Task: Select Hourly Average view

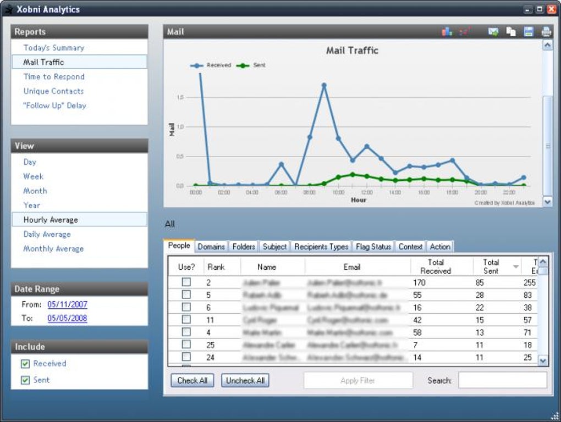Action: (x=79, y=219)
